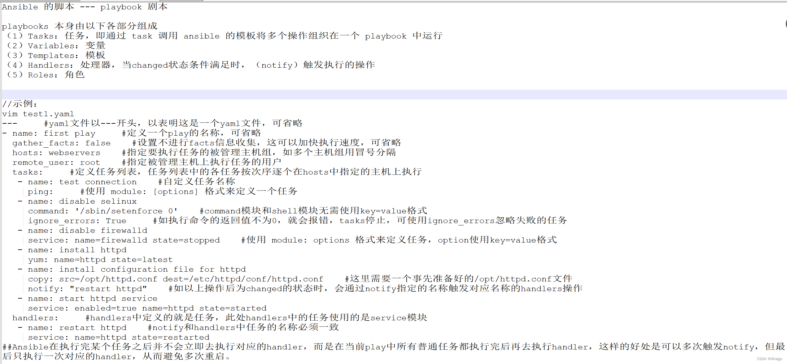This screenshot has height=364, width=787.
Task: Click '- name: disable firewalld' text
Action: 82,231
